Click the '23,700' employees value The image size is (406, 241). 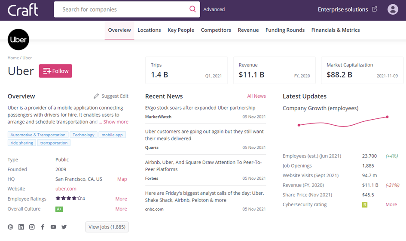[369, 156]
